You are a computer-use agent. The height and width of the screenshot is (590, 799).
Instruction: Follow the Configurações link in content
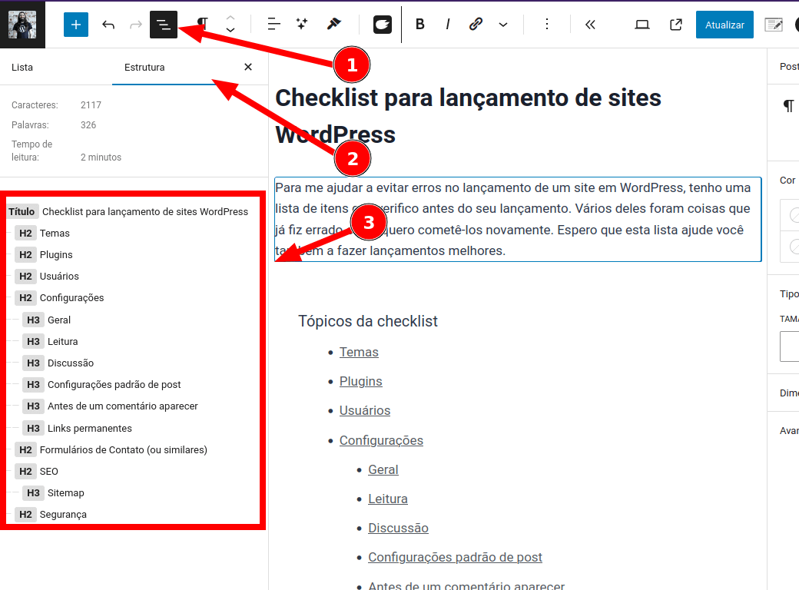pyautogui.click(x=381, y=440)
